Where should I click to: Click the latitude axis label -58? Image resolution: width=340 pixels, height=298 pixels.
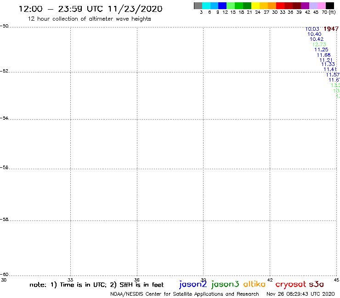[x=4, y=220]
